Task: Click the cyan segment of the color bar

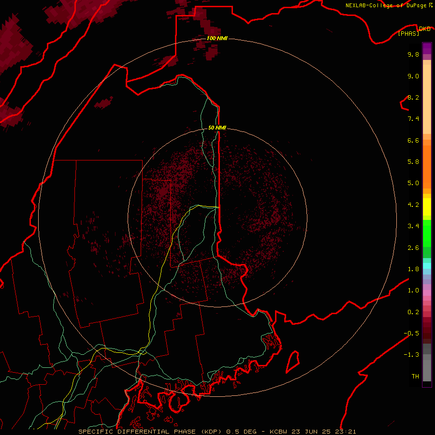Action: pyautogui.click(x=427, y=266)
